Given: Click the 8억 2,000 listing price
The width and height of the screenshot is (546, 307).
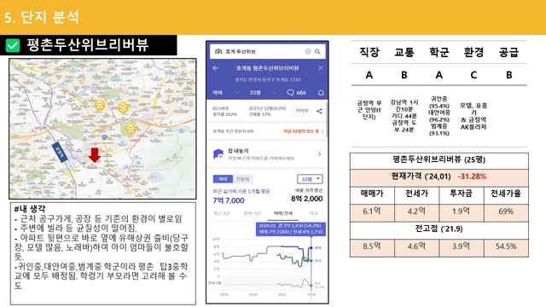Looking at the screenshot, I should pyautogui.click(x=307, y=199).
